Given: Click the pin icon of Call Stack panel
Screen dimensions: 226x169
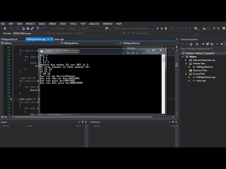Looking at the screenshot, I should pos(173,122).
